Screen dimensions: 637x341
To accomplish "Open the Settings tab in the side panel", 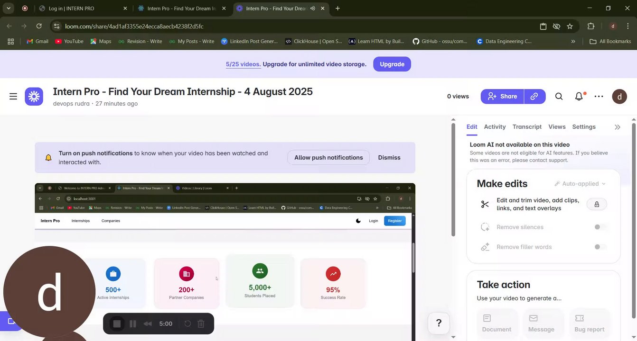I will (584, 127).
